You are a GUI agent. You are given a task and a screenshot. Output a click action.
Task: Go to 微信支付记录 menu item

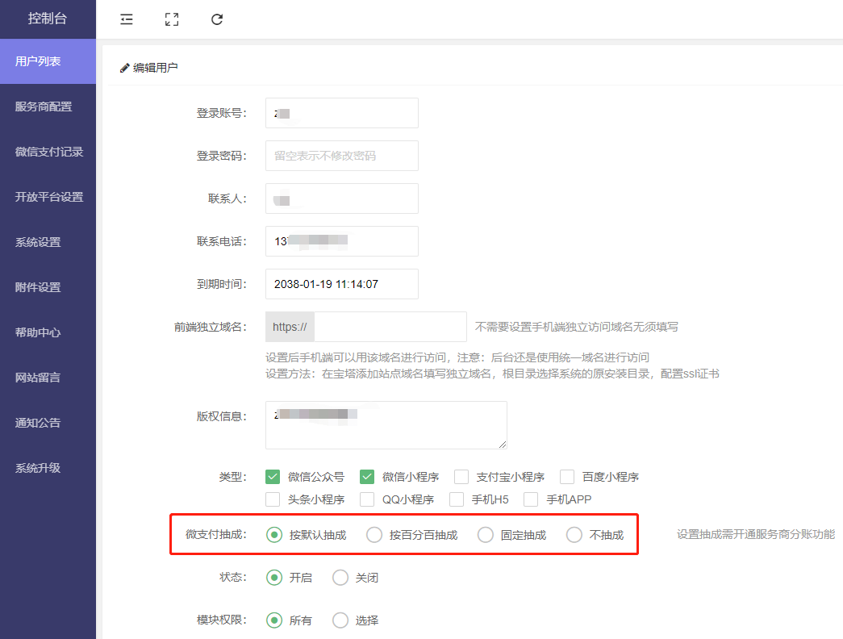point(48,152)
